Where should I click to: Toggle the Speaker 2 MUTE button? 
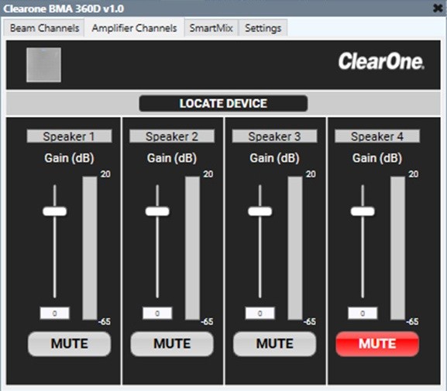coord(172,344)
